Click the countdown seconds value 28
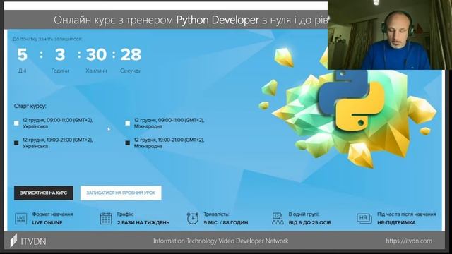452x254 pixels. 131,54
